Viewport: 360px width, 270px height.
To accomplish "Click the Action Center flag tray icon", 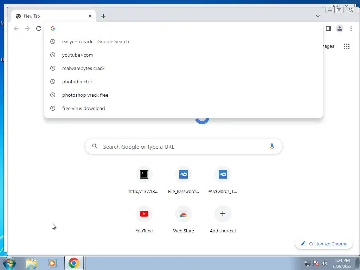I will coord(316,263).
